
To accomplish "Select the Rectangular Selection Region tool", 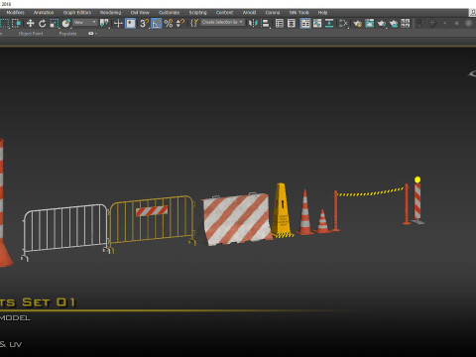I will [x=4, y=23].
